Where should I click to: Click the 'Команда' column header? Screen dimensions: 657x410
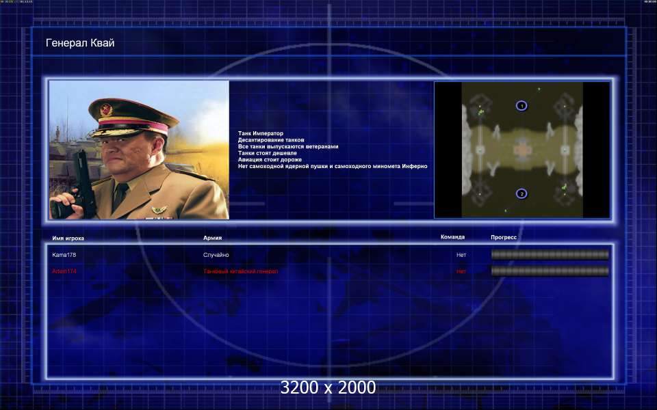452,237
